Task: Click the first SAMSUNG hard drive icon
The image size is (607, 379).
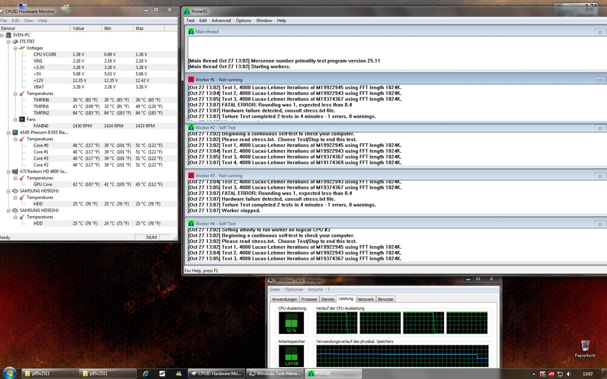Action: pyautogui.click(x=15, y=191)
